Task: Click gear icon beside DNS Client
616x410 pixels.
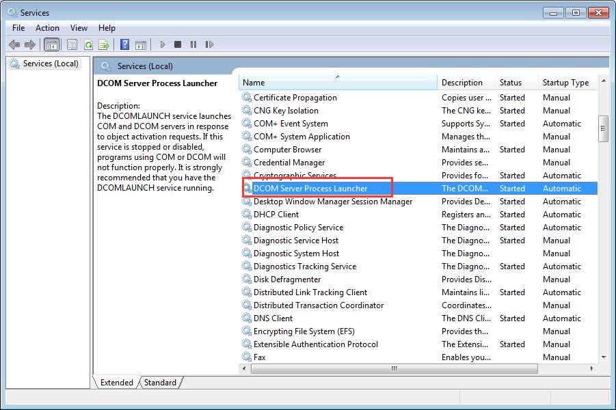Action: tap(247, 318)
